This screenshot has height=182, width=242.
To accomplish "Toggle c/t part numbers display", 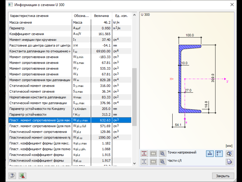I will (x=153, y=162).
